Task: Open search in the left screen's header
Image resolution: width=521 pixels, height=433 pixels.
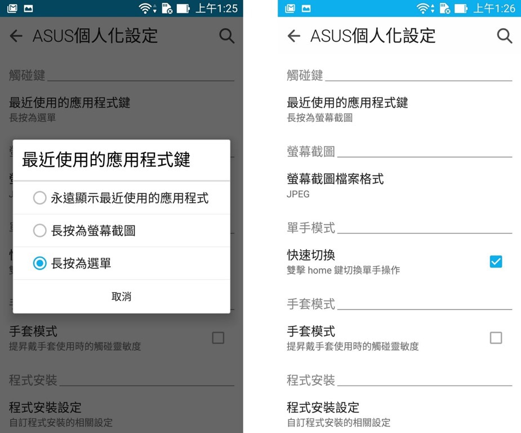Action: [x=227, y=36]
